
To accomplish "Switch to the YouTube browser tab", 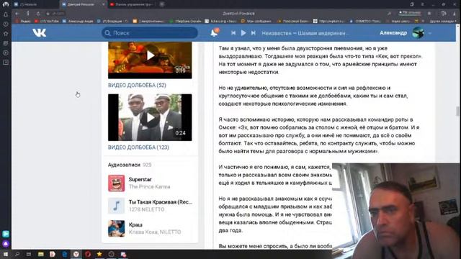I will click(133, 4).
